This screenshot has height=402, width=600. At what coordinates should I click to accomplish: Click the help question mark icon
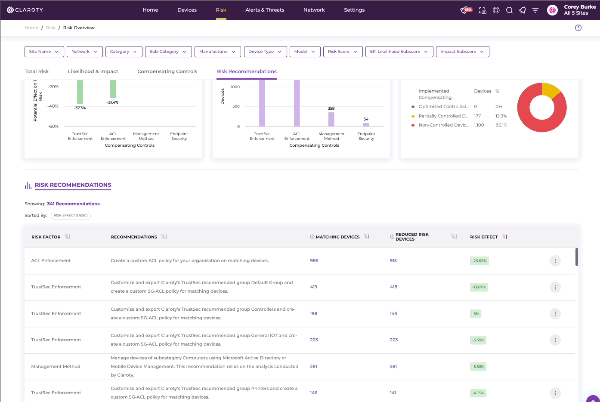(578, 28)
